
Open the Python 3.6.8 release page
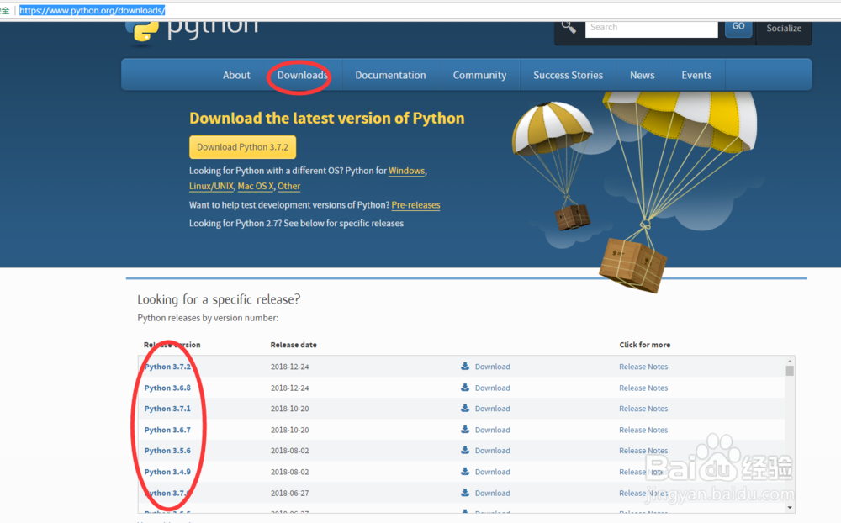167,388
